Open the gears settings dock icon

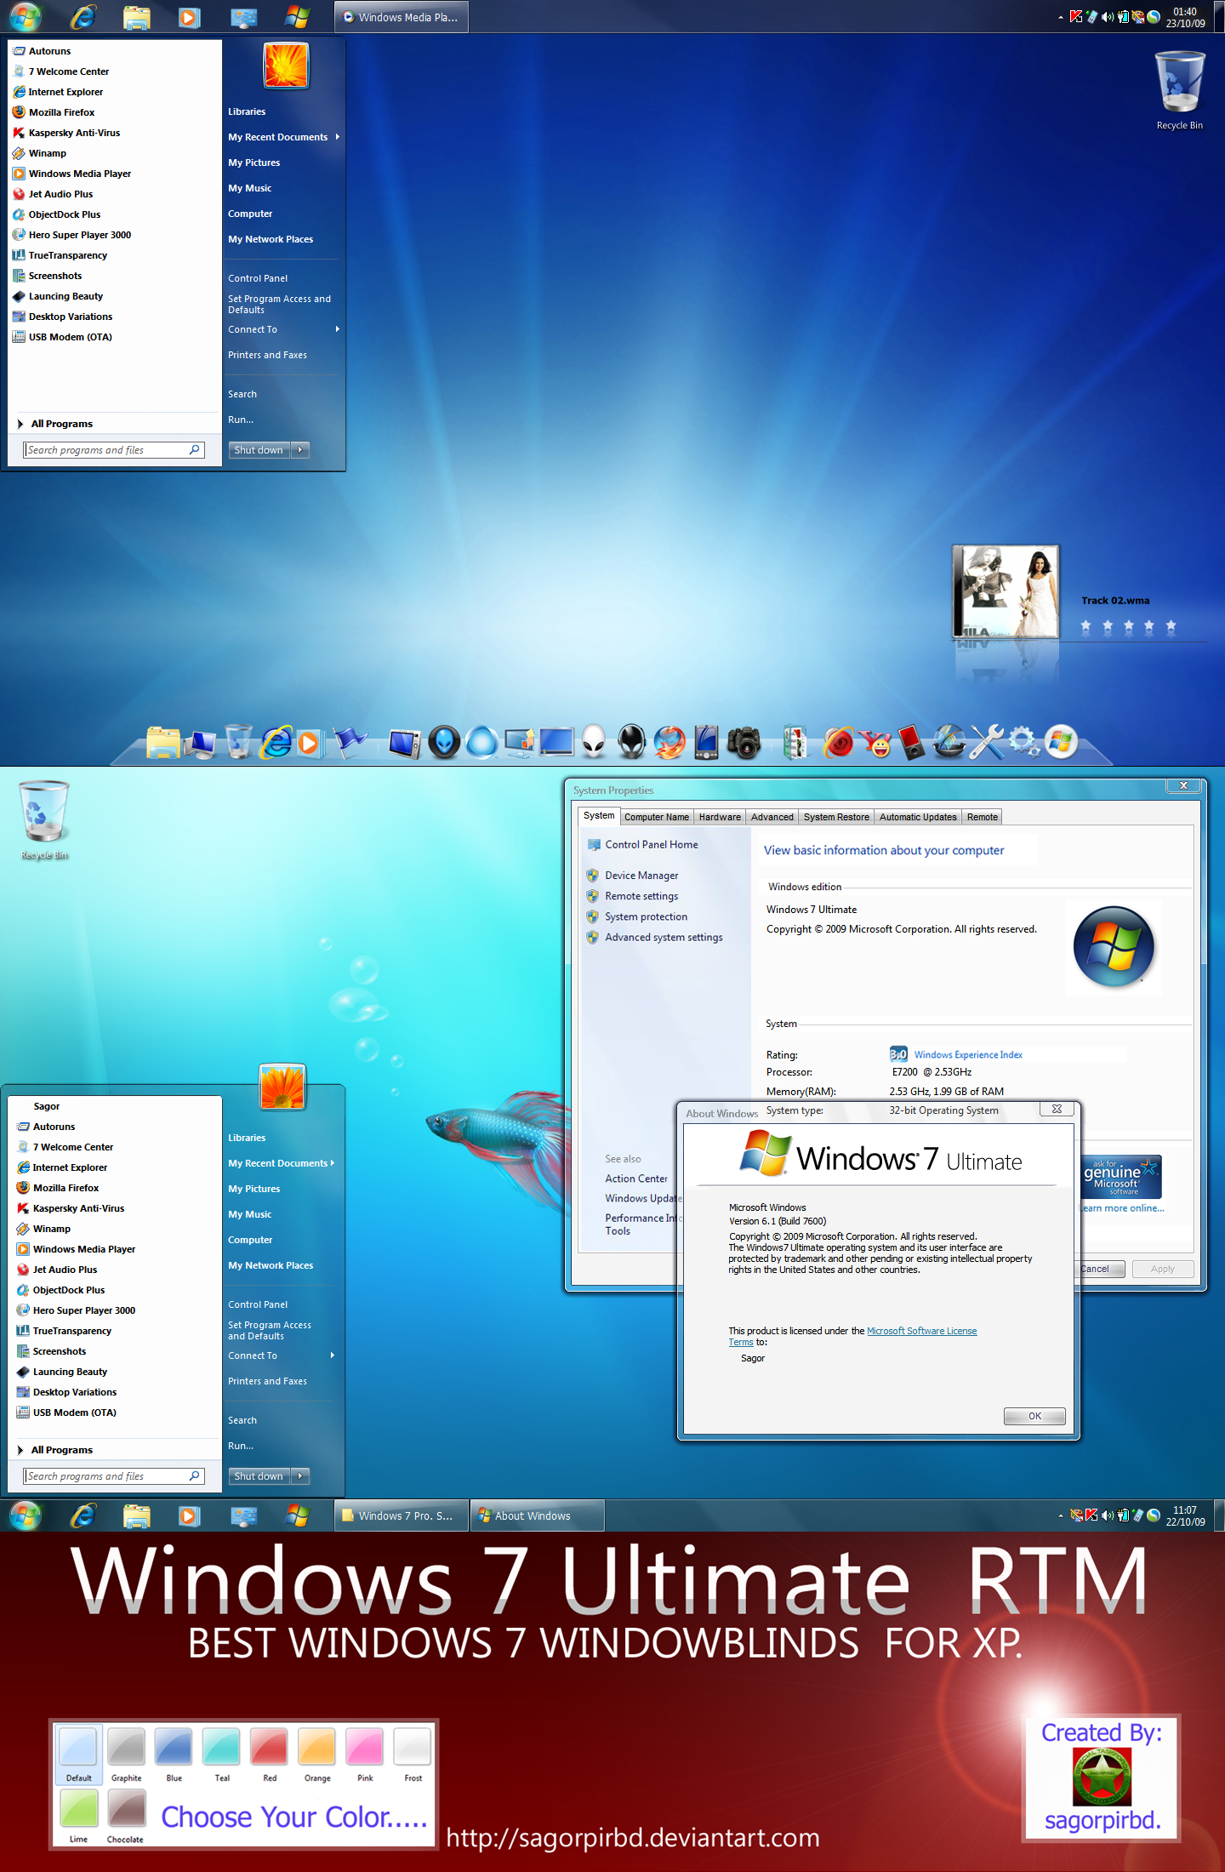(1024, 742)
